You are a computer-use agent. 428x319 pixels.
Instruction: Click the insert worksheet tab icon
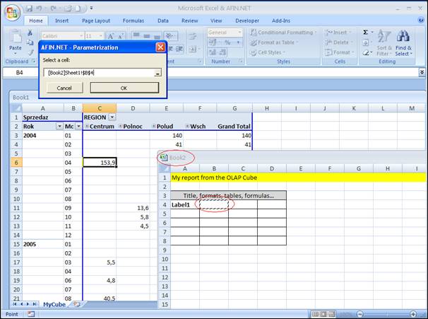[x=77, y=304]
